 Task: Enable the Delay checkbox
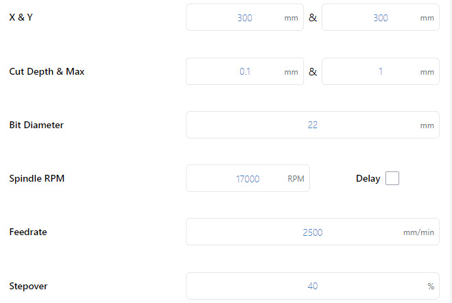(x=392, y=178)
